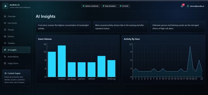208x95 pixels.
Task: Click the package bar in Event Volume
Action: pos(72,70)
